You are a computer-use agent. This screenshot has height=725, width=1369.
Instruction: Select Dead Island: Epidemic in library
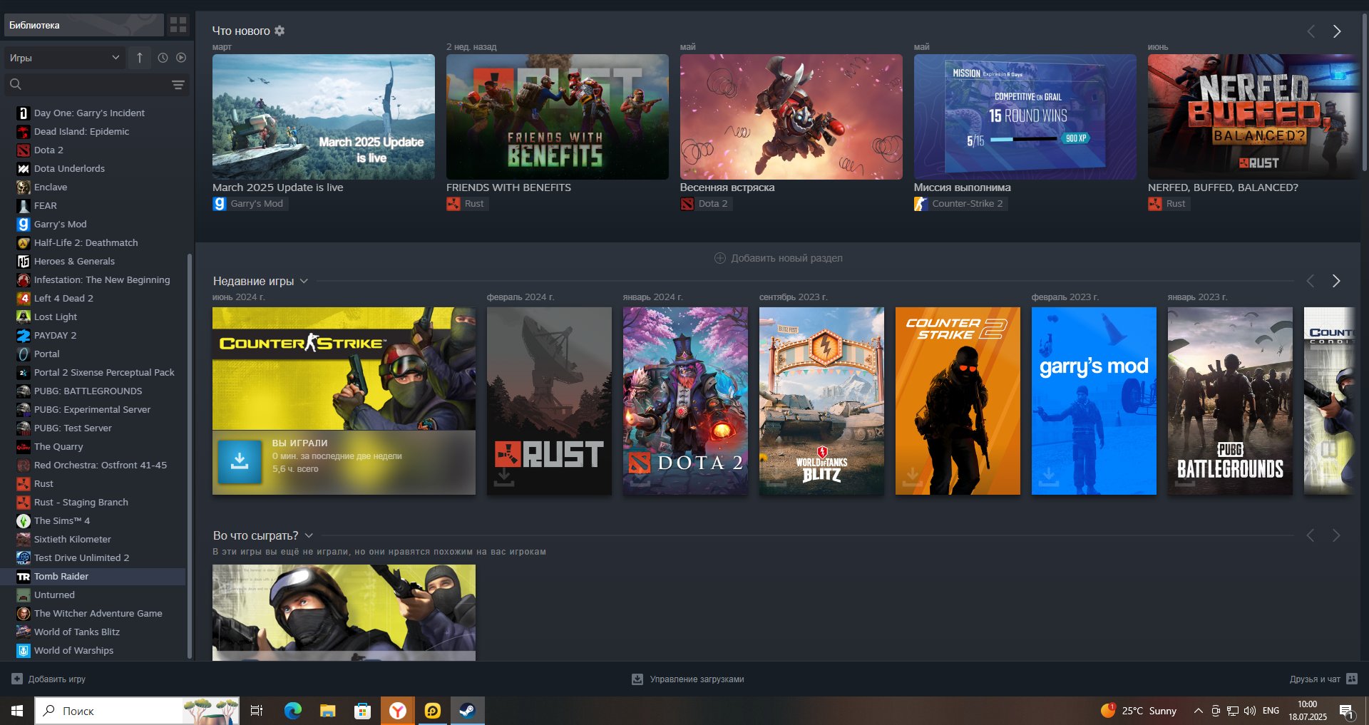pos(94,131)
